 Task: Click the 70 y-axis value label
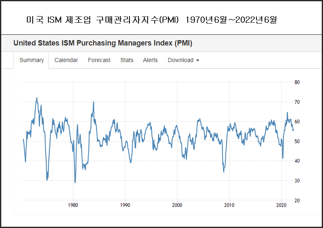pos(297,102)
